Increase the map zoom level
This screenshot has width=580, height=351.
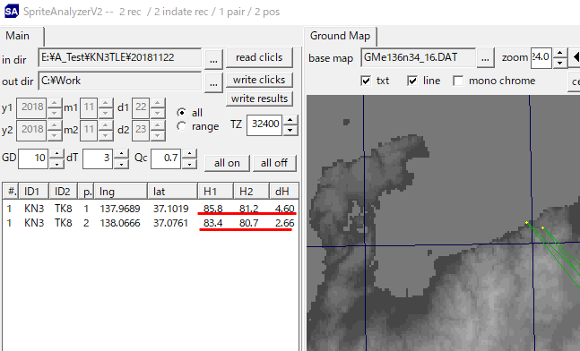[x=560, y=53]
